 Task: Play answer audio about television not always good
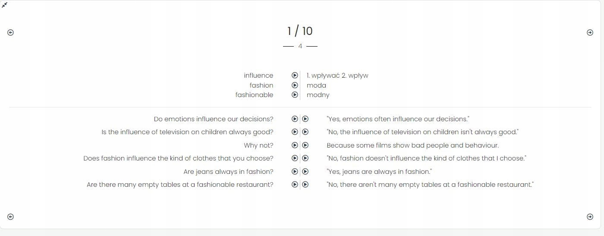coord(305,132)
